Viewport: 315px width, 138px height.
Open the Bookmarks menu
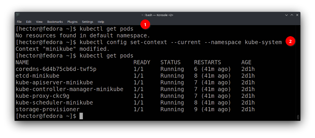[x=55, y=22]
